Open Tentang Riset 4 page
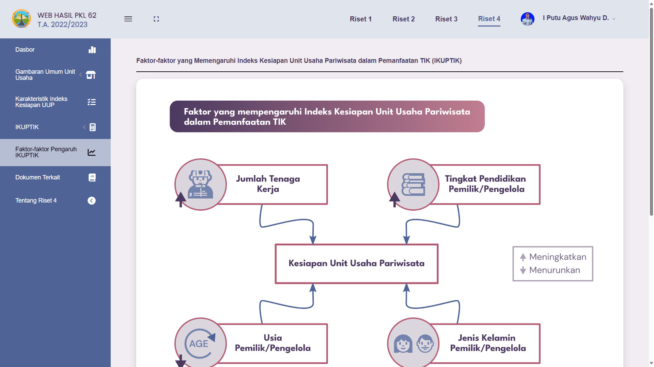The image size is (654, 367). pos(55,200)
